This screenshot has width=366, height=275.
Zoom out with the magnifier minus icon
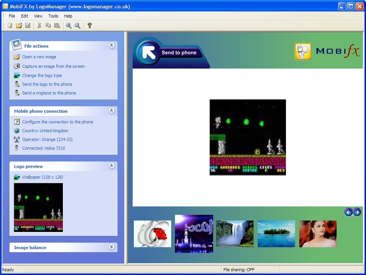click(77, 26)
